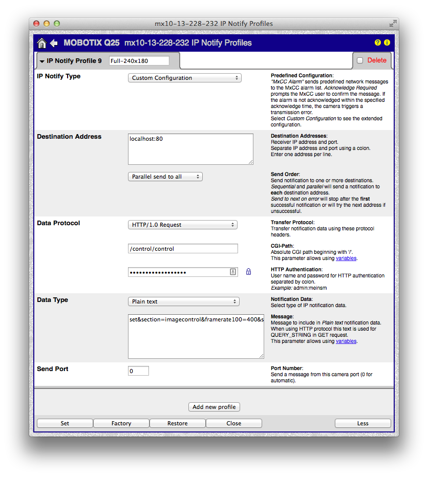The width and height of the screenshot is (428, 477).
Task: Open help via the yellow question mark
Action: click(378, 43)
